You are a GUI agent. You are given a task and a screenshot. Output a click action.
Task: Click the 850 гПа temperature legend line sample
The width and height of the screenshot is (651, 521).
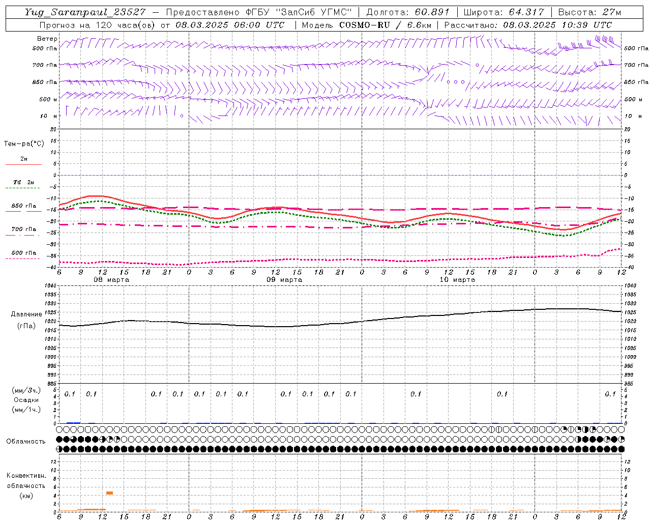[x=23, y=211]
